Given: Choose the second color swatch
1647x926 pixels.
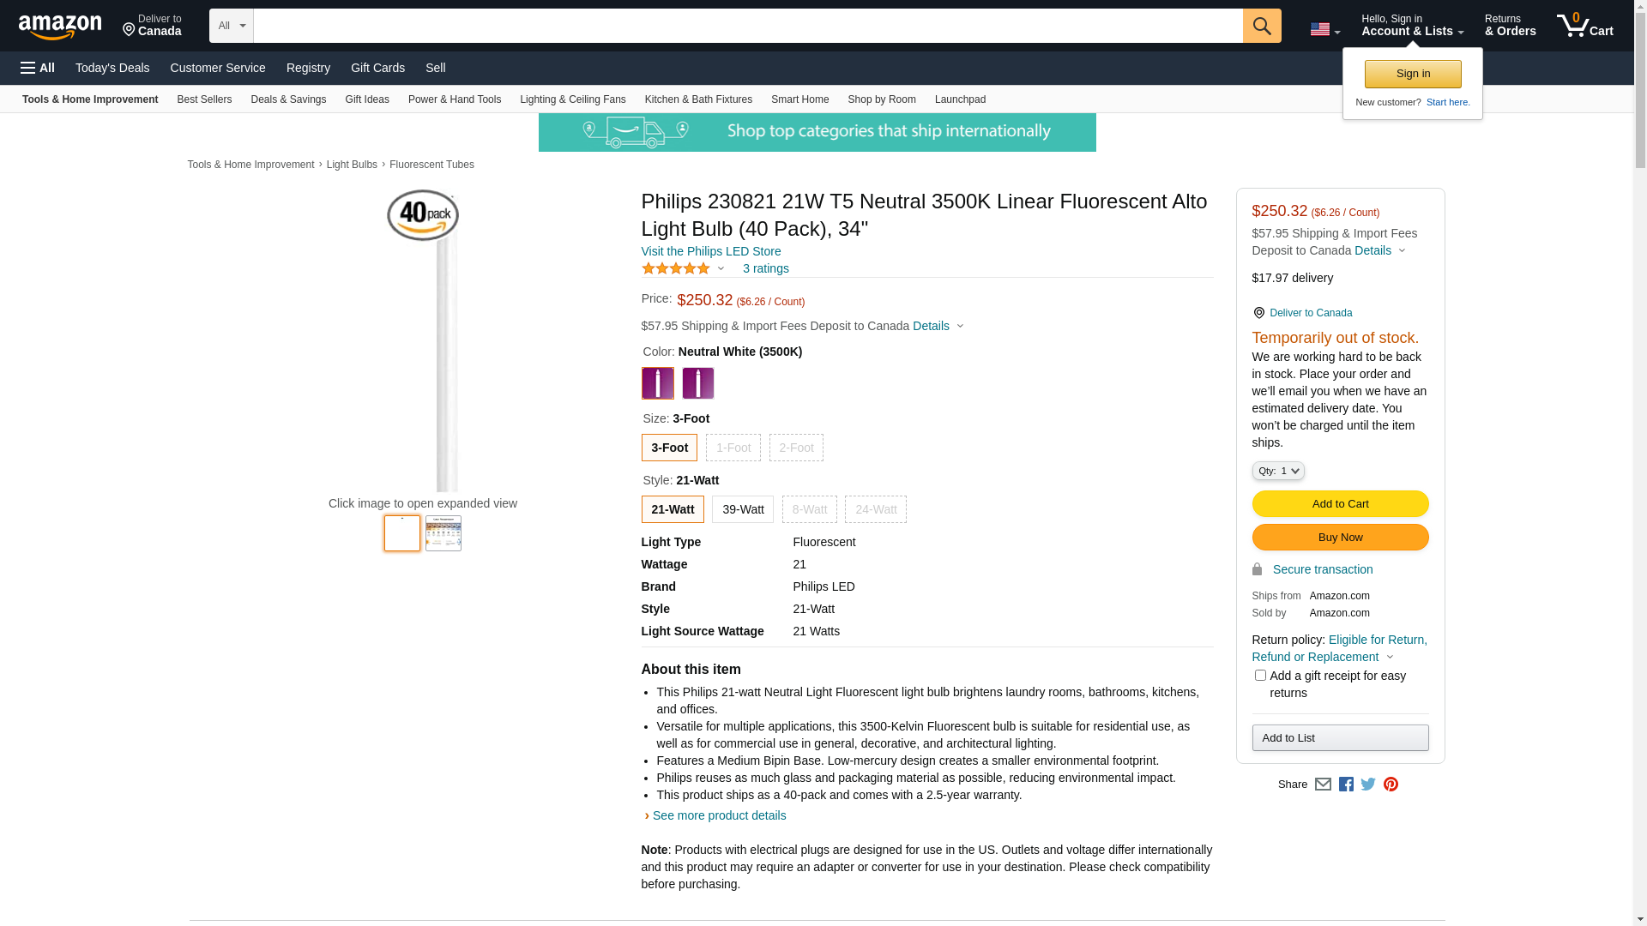Looking at the screenshot, I should [x=697, y=383].
